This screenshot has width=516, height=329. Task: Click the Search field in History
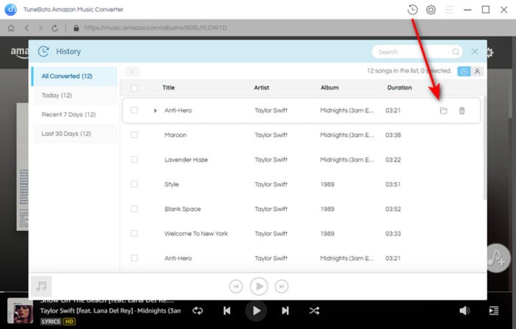pos(417,52)
